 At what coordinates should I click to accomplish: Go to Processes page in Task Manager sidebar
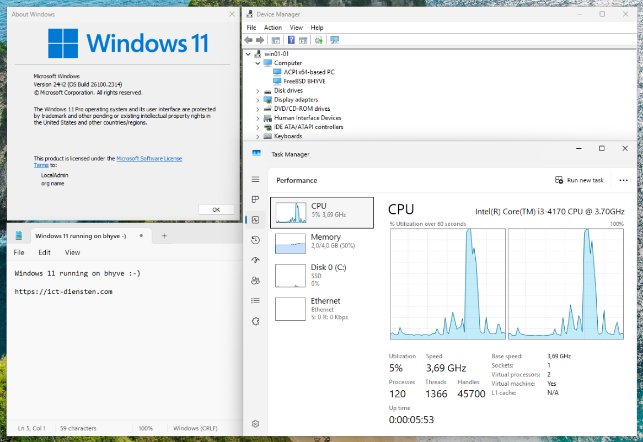(255, 199)
